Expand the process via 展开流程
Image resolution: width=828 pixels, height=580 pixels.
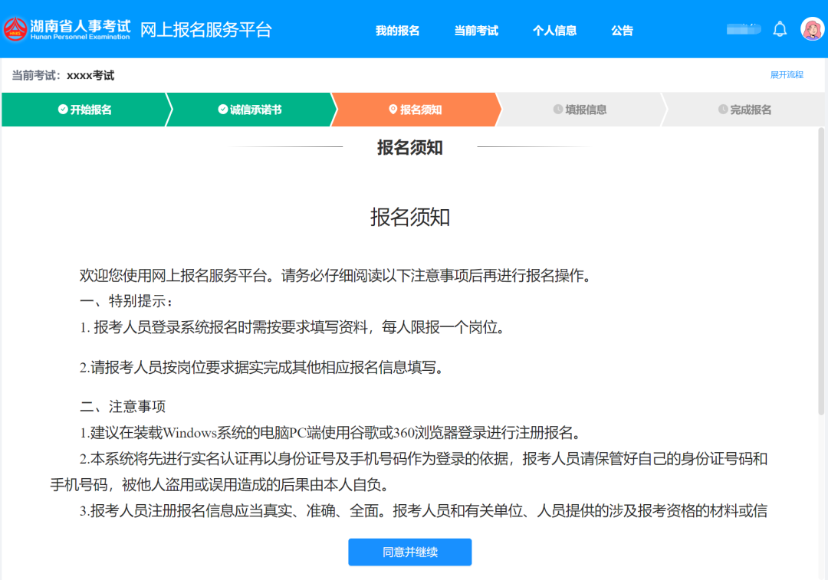787,75
